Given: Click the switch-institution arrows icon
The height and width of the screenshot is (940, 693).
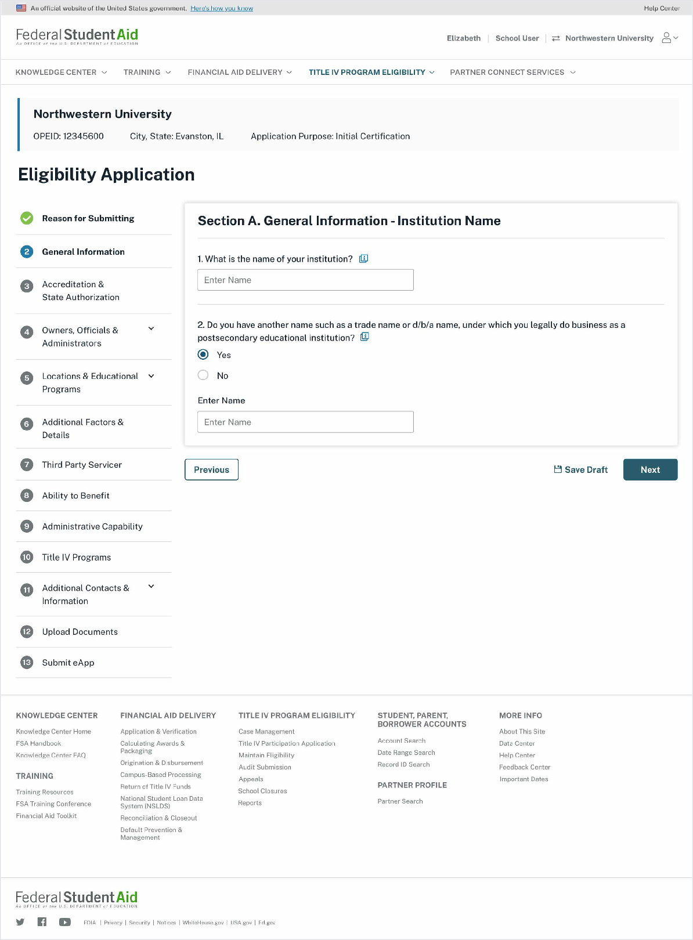Looking at the screenshot, I should pos(555,38).
